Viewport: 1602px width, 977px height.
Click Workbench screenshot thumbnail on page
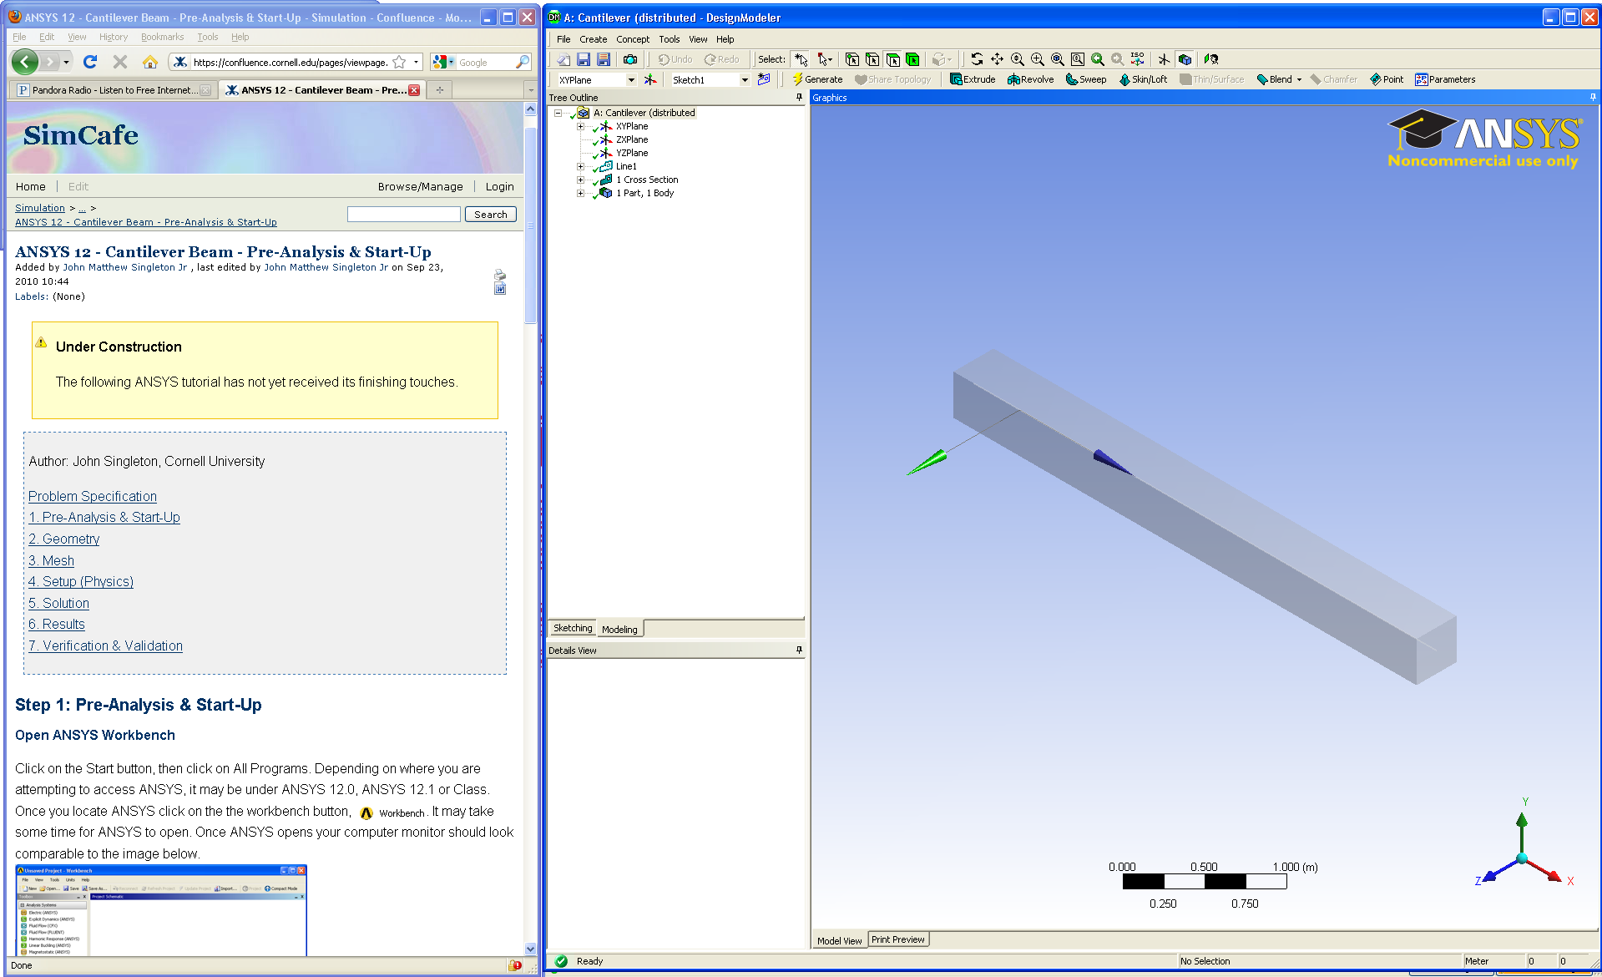pyautogui.click(x=162, y=910)
